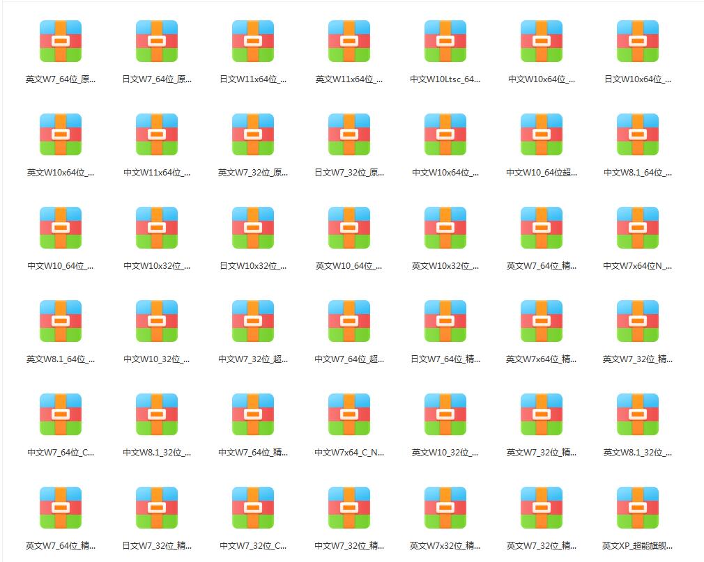
Task: Select the label 中文W7_64位_精...
Action: pos(253,453)
